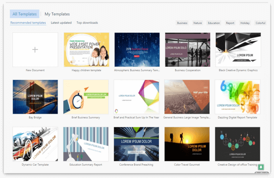Switch to the All Templates tab

pos(24,14)
